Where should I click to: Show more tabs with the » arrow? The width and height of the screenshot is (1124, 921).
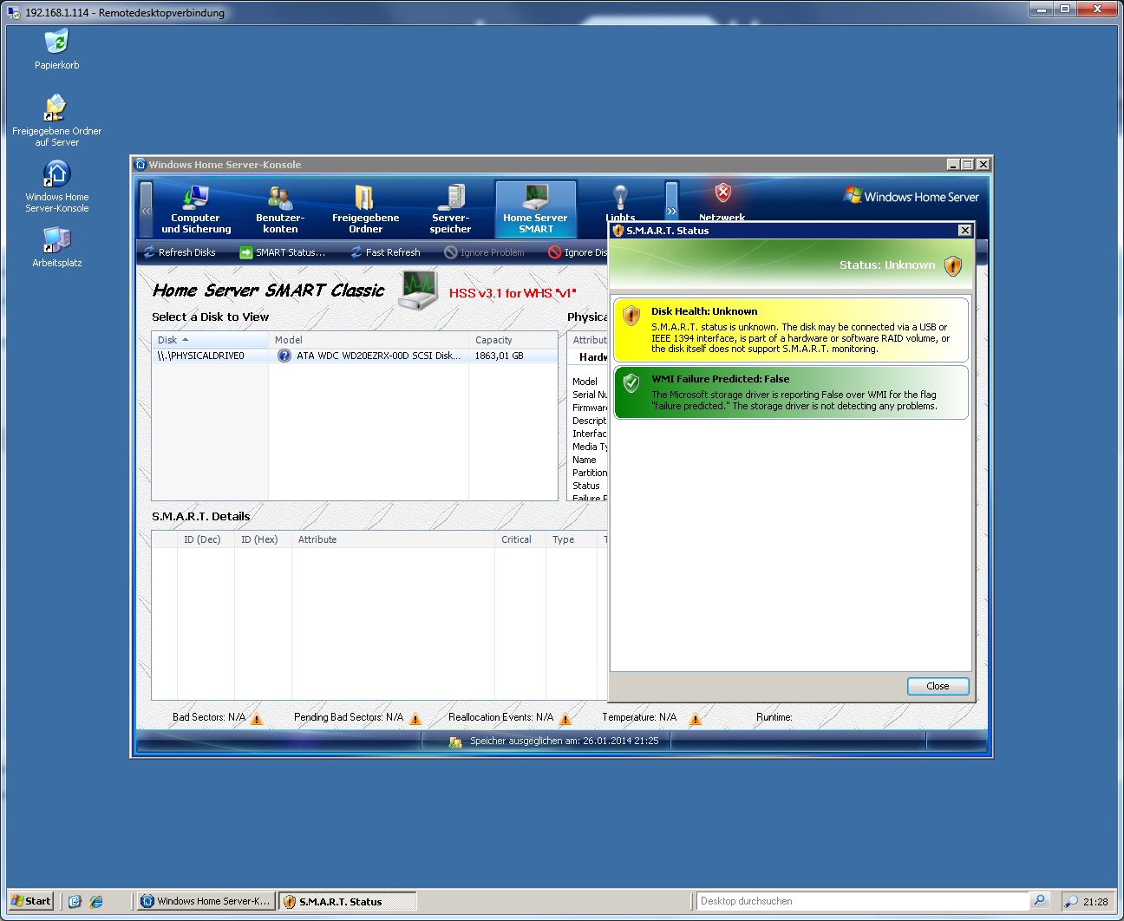(671, 210)
